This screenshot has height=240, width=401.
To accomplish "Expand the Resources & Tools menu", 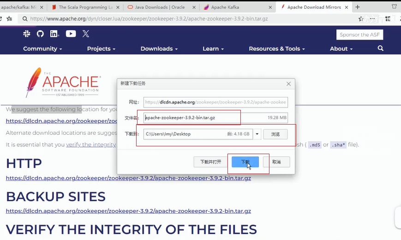I will pyautogui.click(x=277, y=48).
